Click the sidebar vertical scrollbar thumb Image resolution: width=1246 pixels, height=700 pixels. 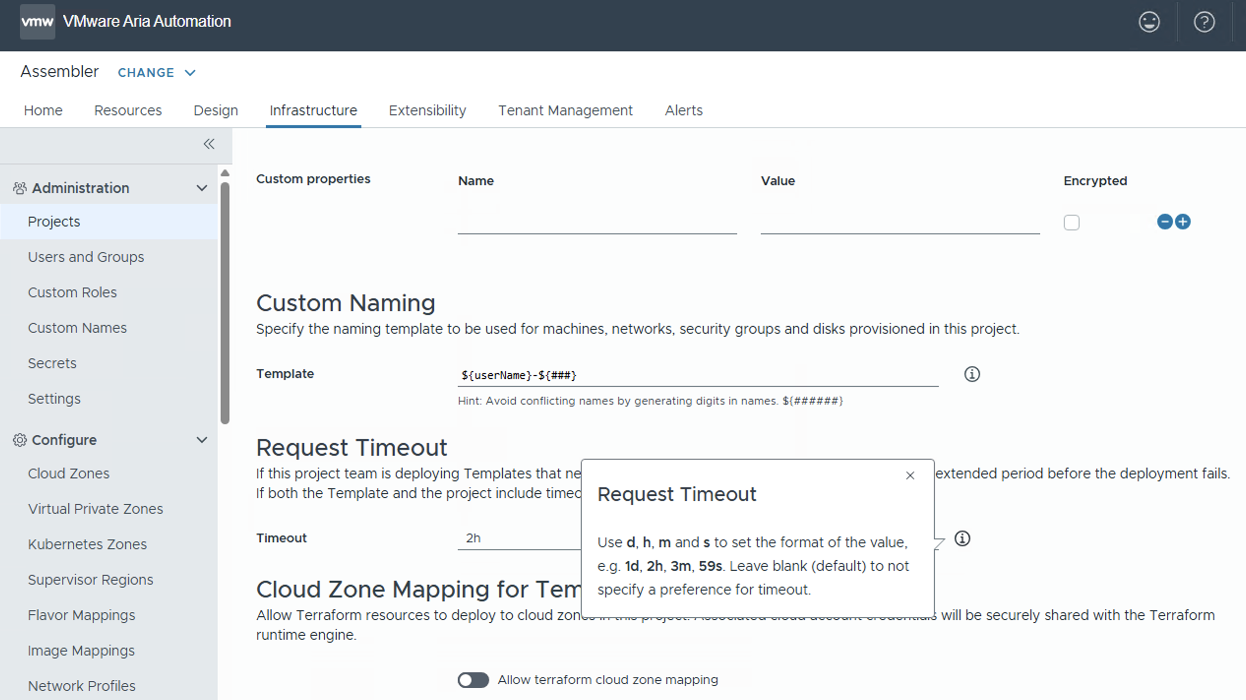(225, 303)
